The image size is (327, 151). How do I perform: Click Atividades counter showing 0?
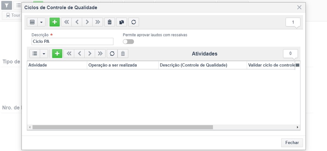click(290, 54)
